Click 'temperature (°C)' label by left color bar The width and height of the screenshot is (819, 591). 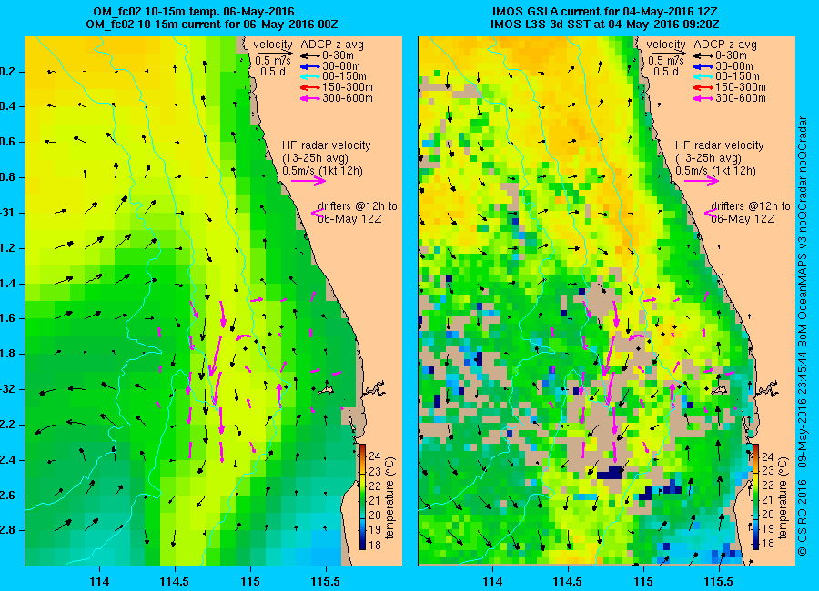(389, 497)
